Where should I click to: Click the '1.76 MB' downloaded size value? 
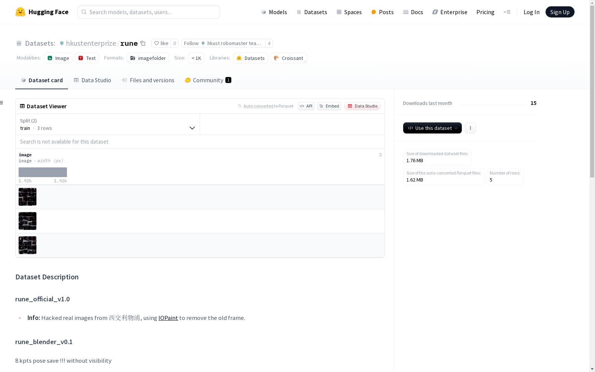tap(415, 161)
